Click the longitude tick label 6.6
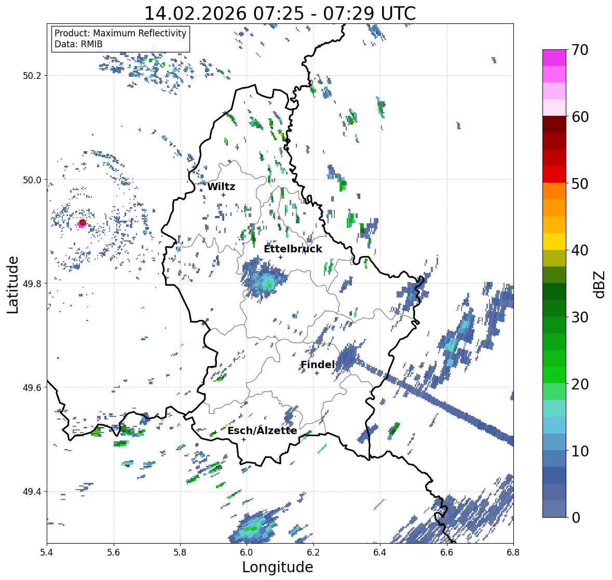Viewport: 612px width, 580px height. (x=447, y=552)
